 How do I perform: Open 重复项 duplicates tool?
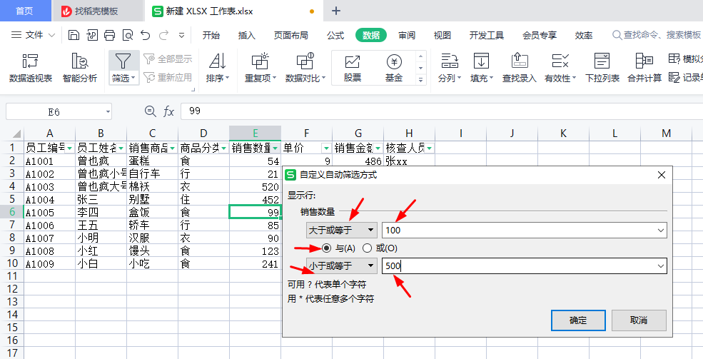(261, 68)
